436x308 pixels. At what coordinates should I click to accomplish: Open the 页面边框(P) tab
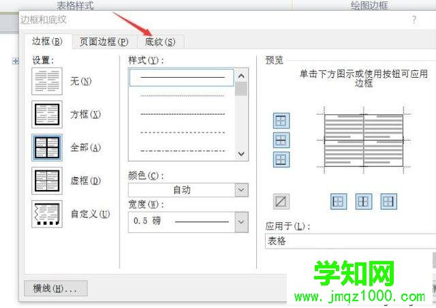pos(104,42)
